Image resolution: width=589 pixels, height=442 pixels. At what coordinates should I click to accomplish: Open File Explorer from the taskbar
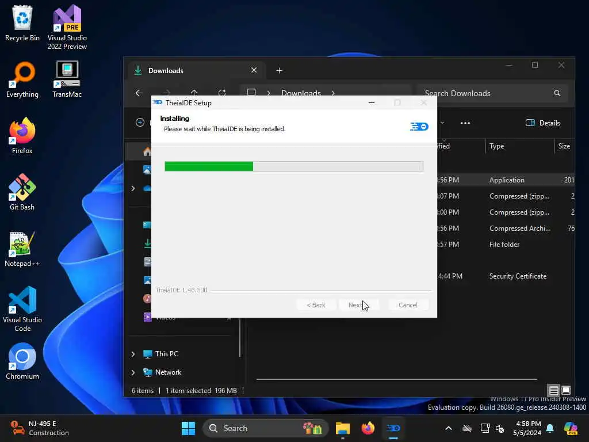(343, 428)
